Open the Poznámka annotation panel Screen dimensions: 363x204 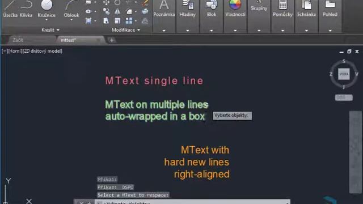pos(164,9)
